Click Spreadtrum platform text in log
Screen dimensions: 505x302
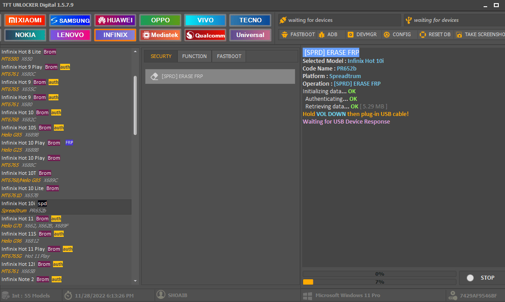[345, 76]
